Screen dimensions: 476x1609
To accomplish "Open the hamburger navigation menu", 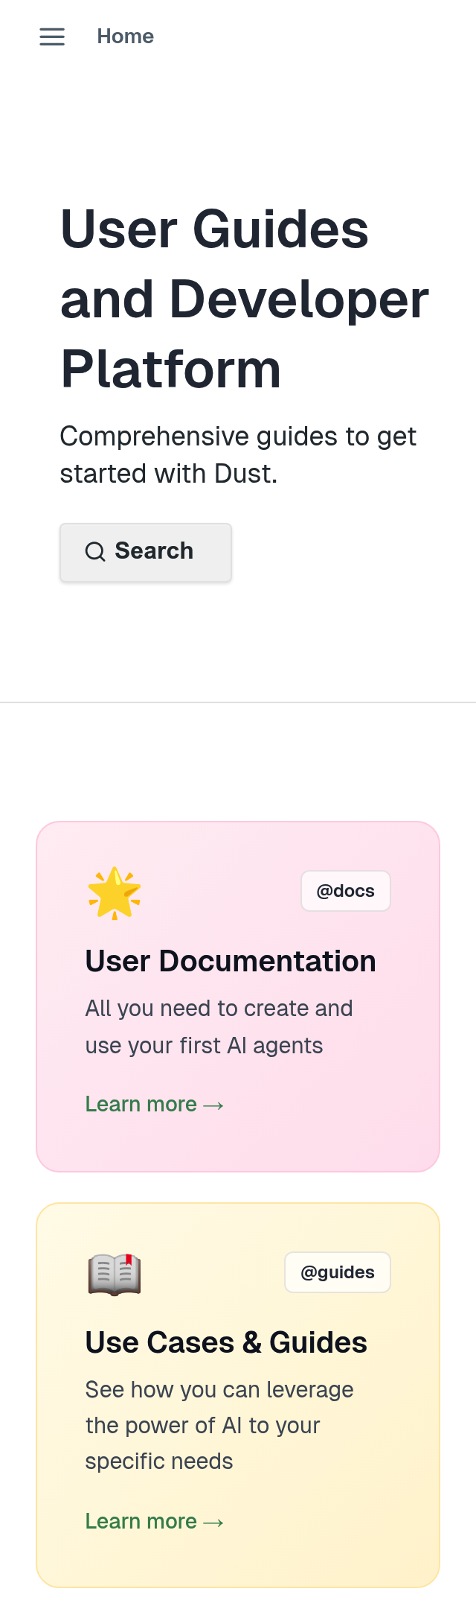I will coord(51,36).
